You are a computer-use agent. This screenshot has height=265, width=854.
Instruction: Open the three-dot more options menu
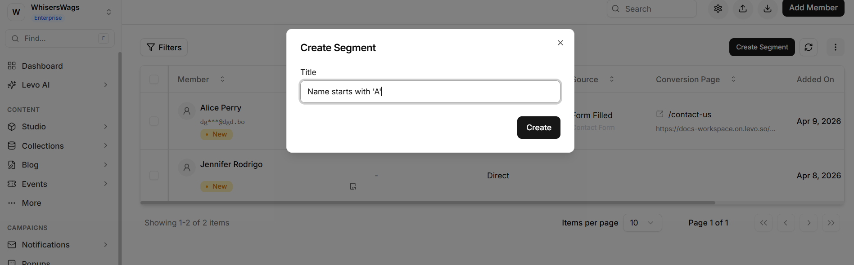click(835, 47)
